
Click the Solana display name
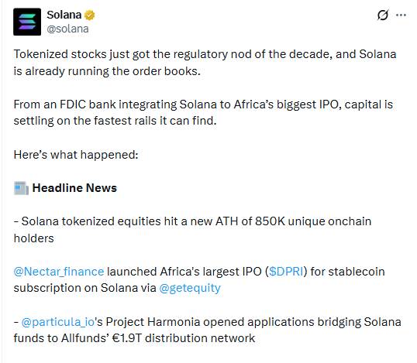click(x=64, y=15)
